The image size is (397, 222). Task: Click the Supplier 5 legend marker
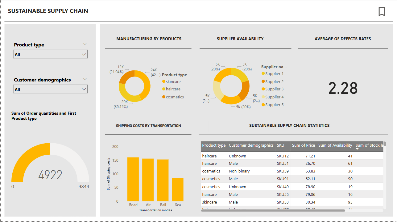263,105
